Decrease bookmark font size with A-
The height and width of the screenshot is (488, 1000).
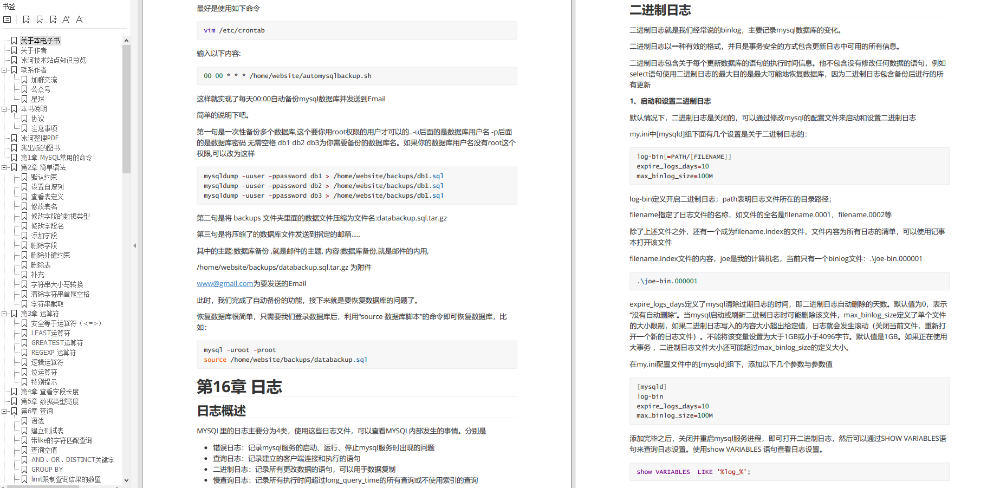[80, 19]
